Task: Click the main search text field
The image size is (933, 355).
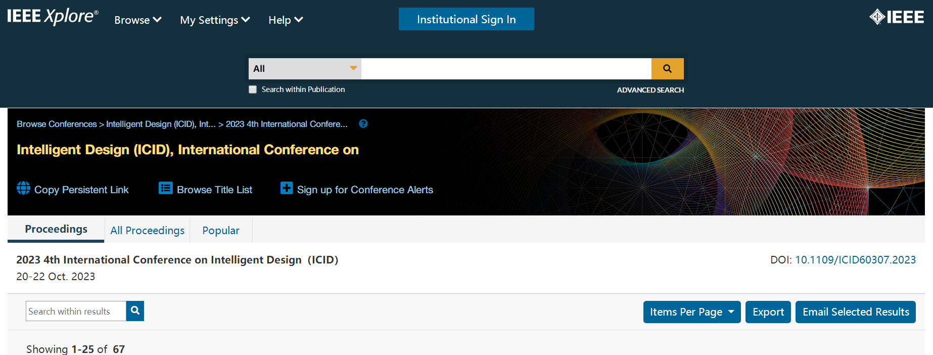Action: click(x=506, y=69)
